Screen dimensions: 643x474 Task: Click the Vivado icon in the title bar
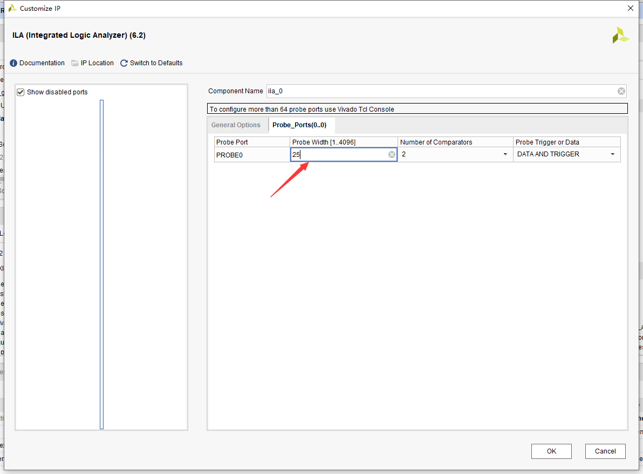(x=12, y=8)
